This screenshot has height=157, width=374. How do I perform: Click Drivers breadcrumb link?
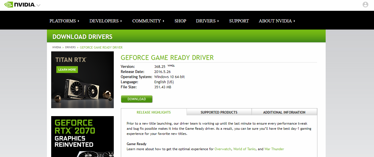click(70, 47)
